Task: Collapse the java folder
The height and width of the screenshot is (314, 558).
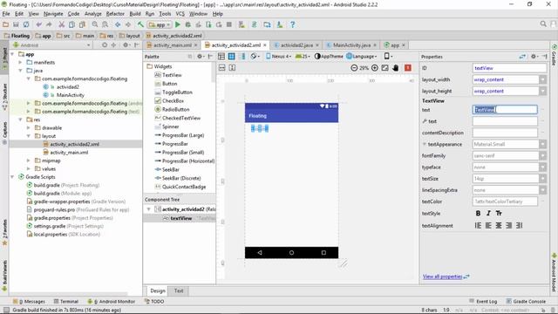Action: (20, 71)
